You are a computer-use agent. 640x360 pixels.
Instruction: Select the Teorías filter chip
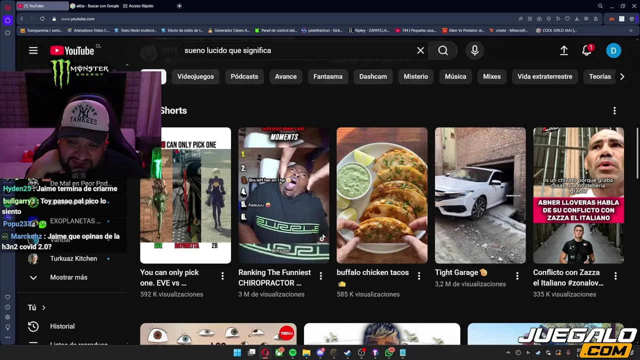[x=600, y=76]
